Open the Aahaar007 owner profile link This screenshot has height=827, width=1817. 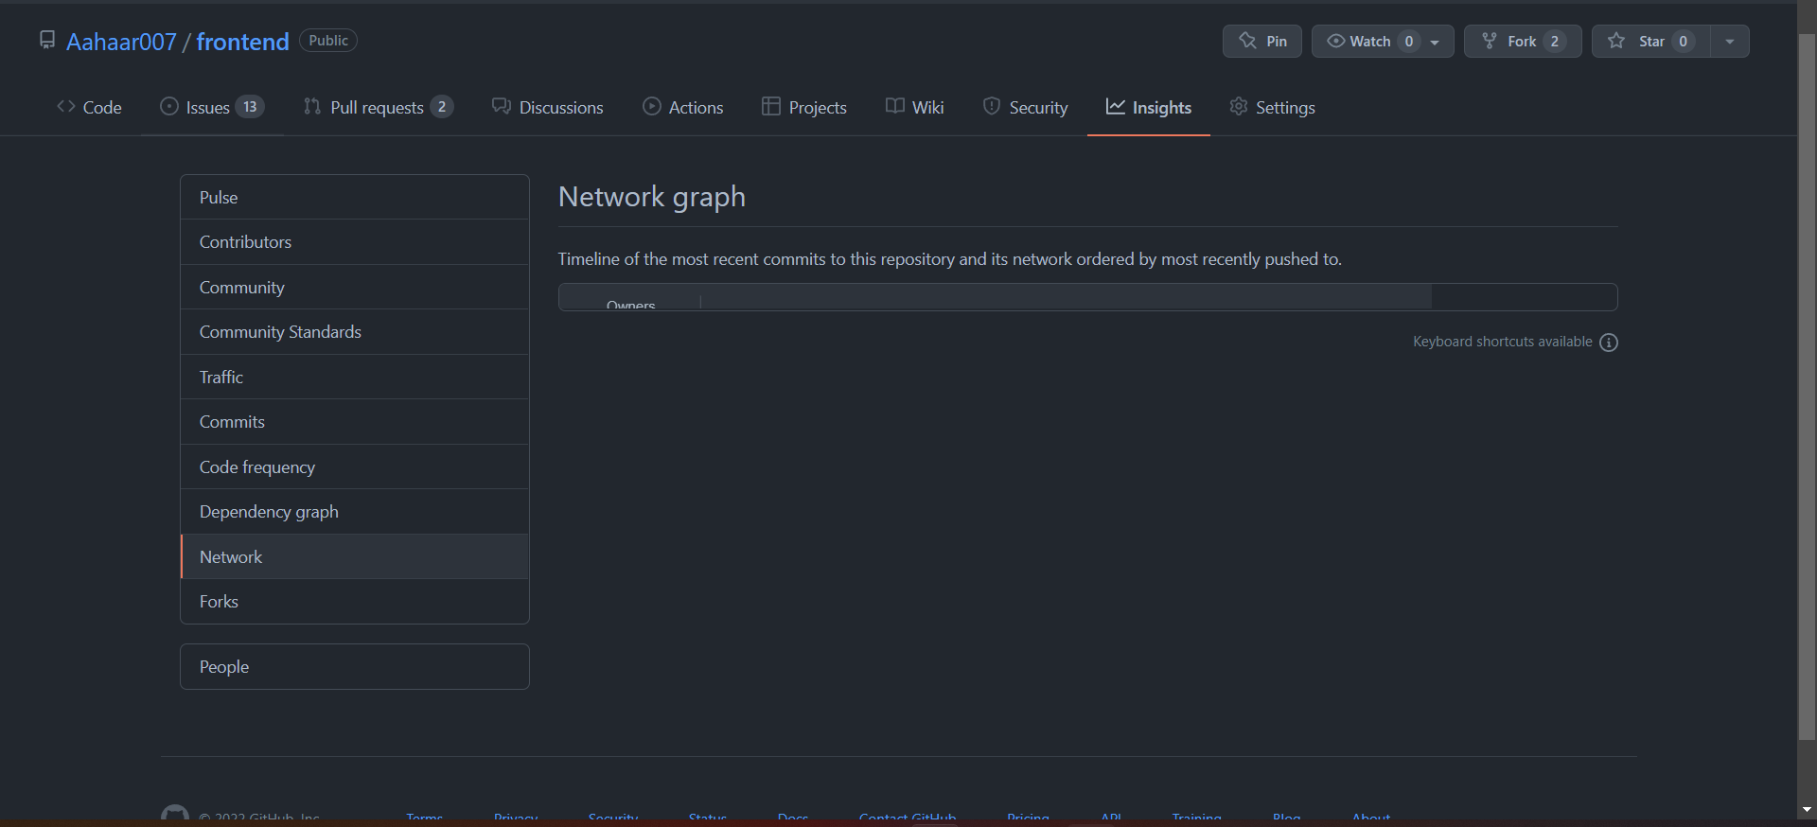[121, 42]
